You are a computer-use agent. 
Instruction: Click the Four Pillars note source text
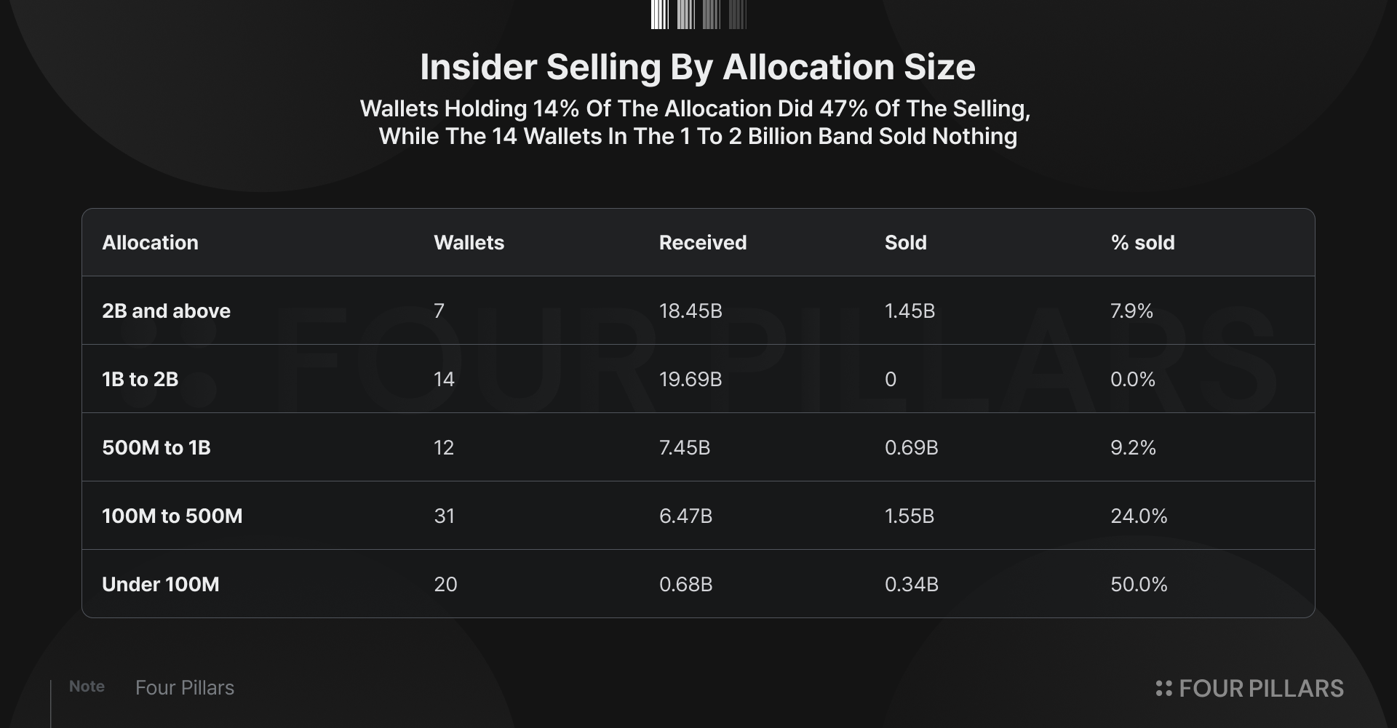(x=185, y=688)
